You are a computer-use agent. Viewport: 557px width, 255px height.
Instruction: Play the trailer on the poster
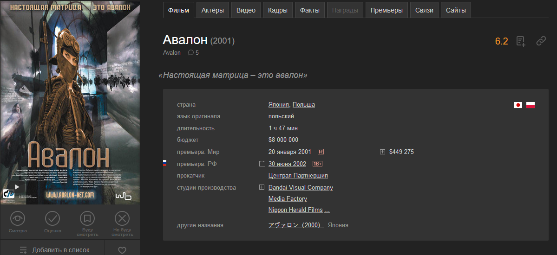pos(17,187)
